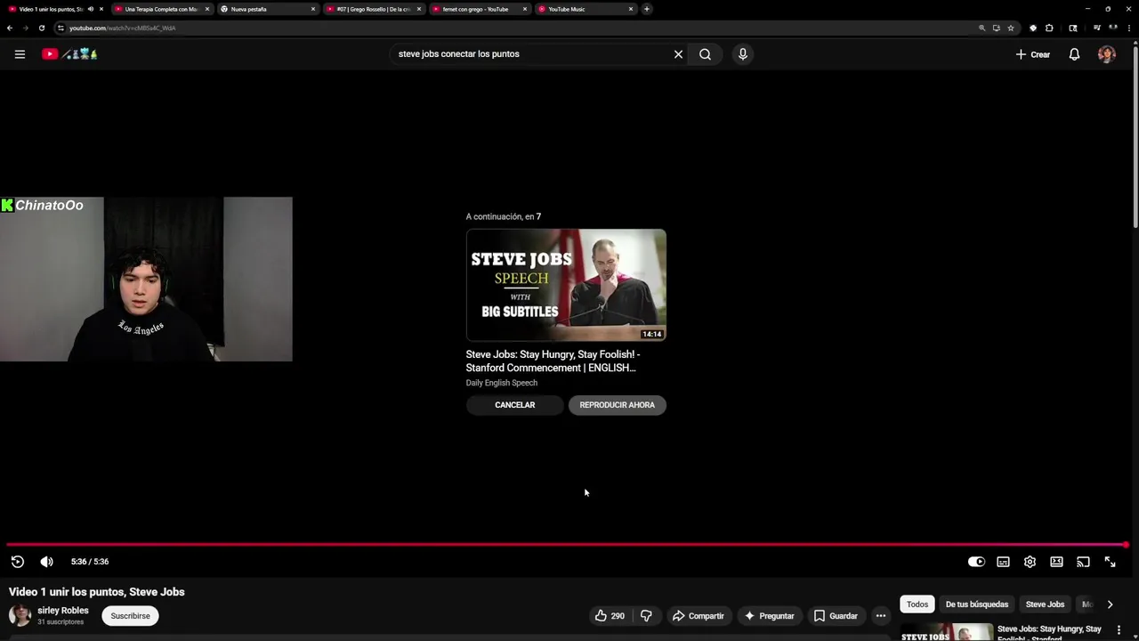Open the Crear upload menu

1033,54
